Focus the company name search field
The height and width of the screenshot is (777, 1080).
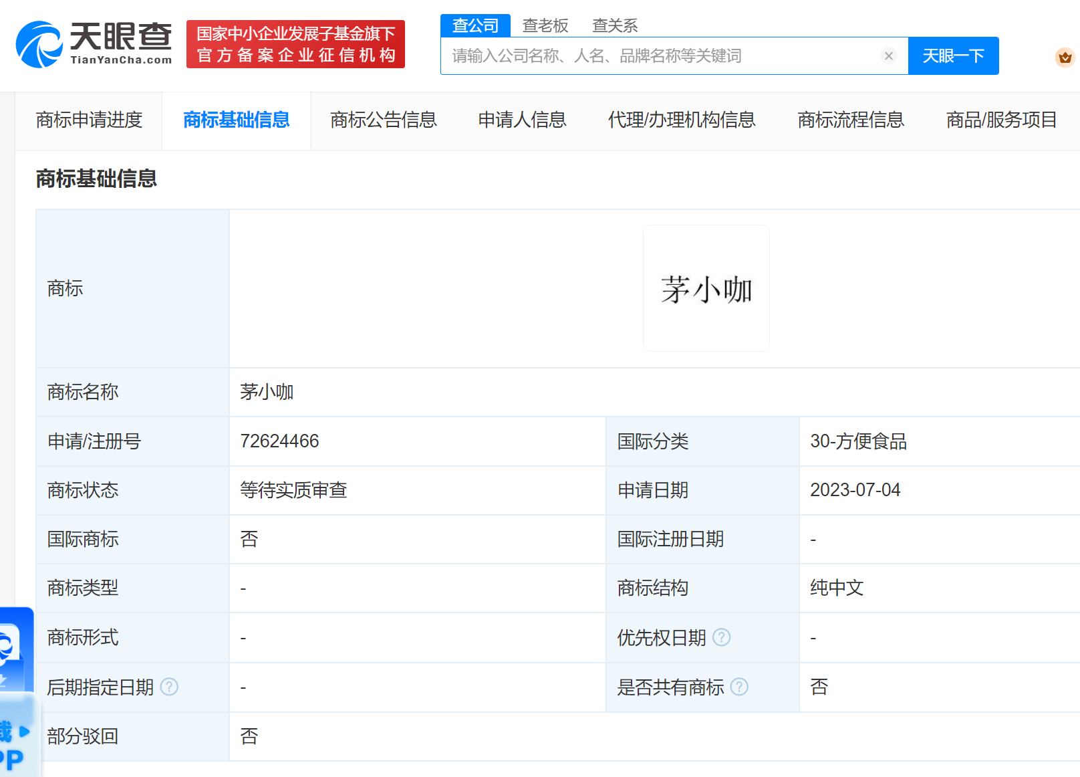(662, 56)
